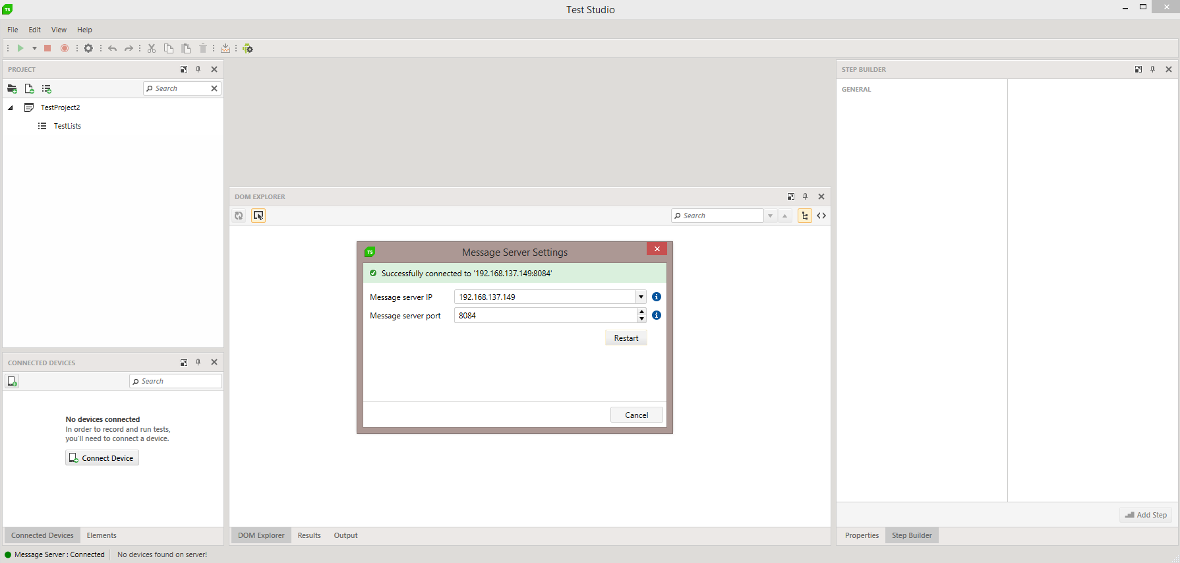Click into the Connected Devices search field
1180x563 pixels.
tap(176, 381)
